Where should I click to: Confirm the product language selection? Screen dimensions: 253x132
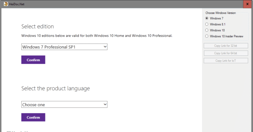click(x=33, y=117)
